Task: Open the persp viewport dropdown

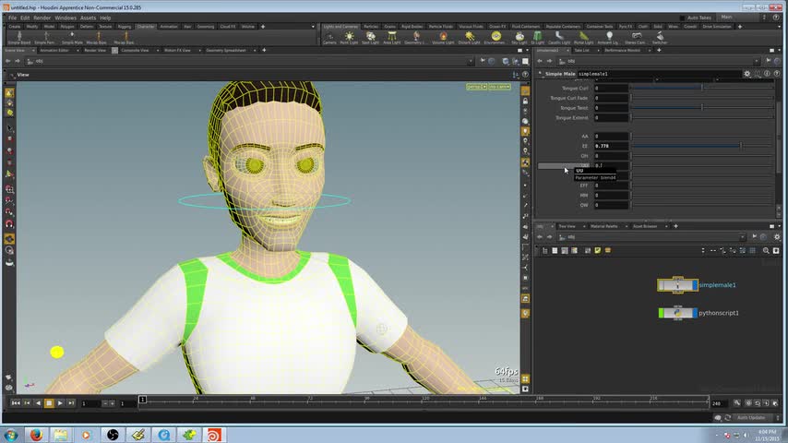Action: 474,86
